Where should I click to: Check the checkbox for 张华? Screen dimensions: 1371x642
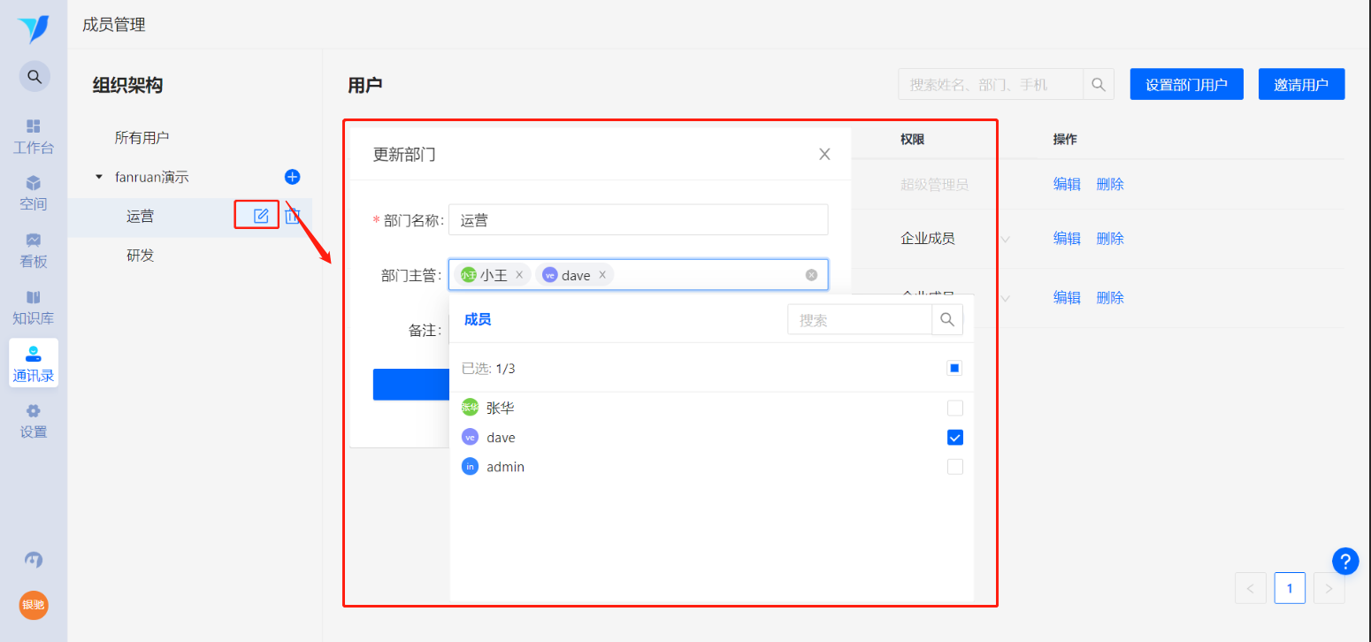[954, 409]
